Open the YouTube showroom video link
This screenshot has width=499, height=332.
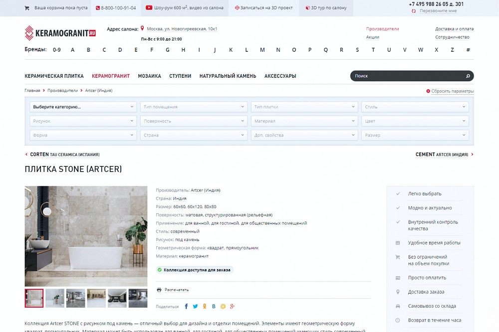click(185, 7)
